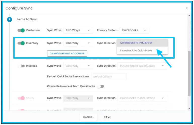194x125 pixels.
Task: Click the SAVE button
Action: click(x=107, y=117)
